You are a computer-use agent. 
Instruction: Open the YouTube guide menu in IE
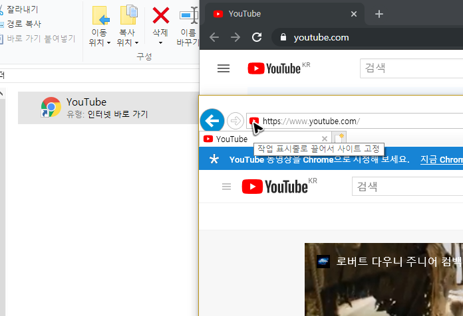click(x=226, y=187)
